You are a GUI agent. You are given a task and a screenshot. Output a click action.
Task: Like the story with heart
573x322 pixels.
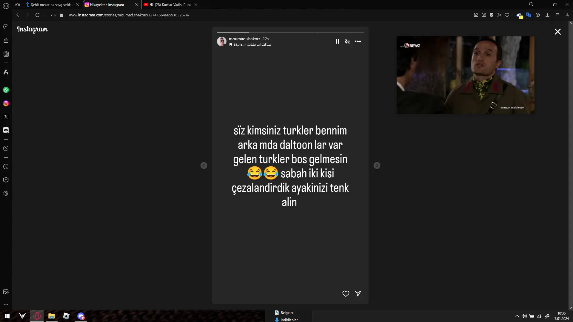(x=346, y=294)
